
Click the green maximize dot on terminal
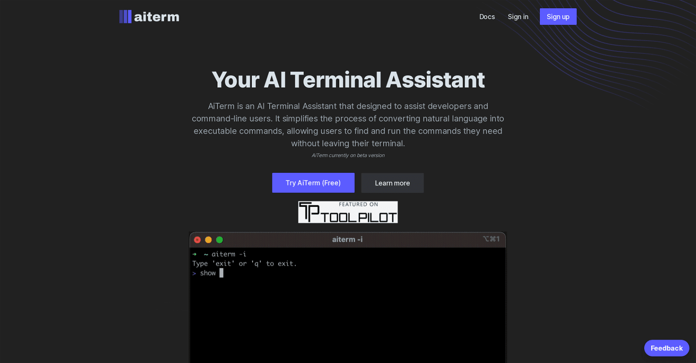[x=220, y=240]
